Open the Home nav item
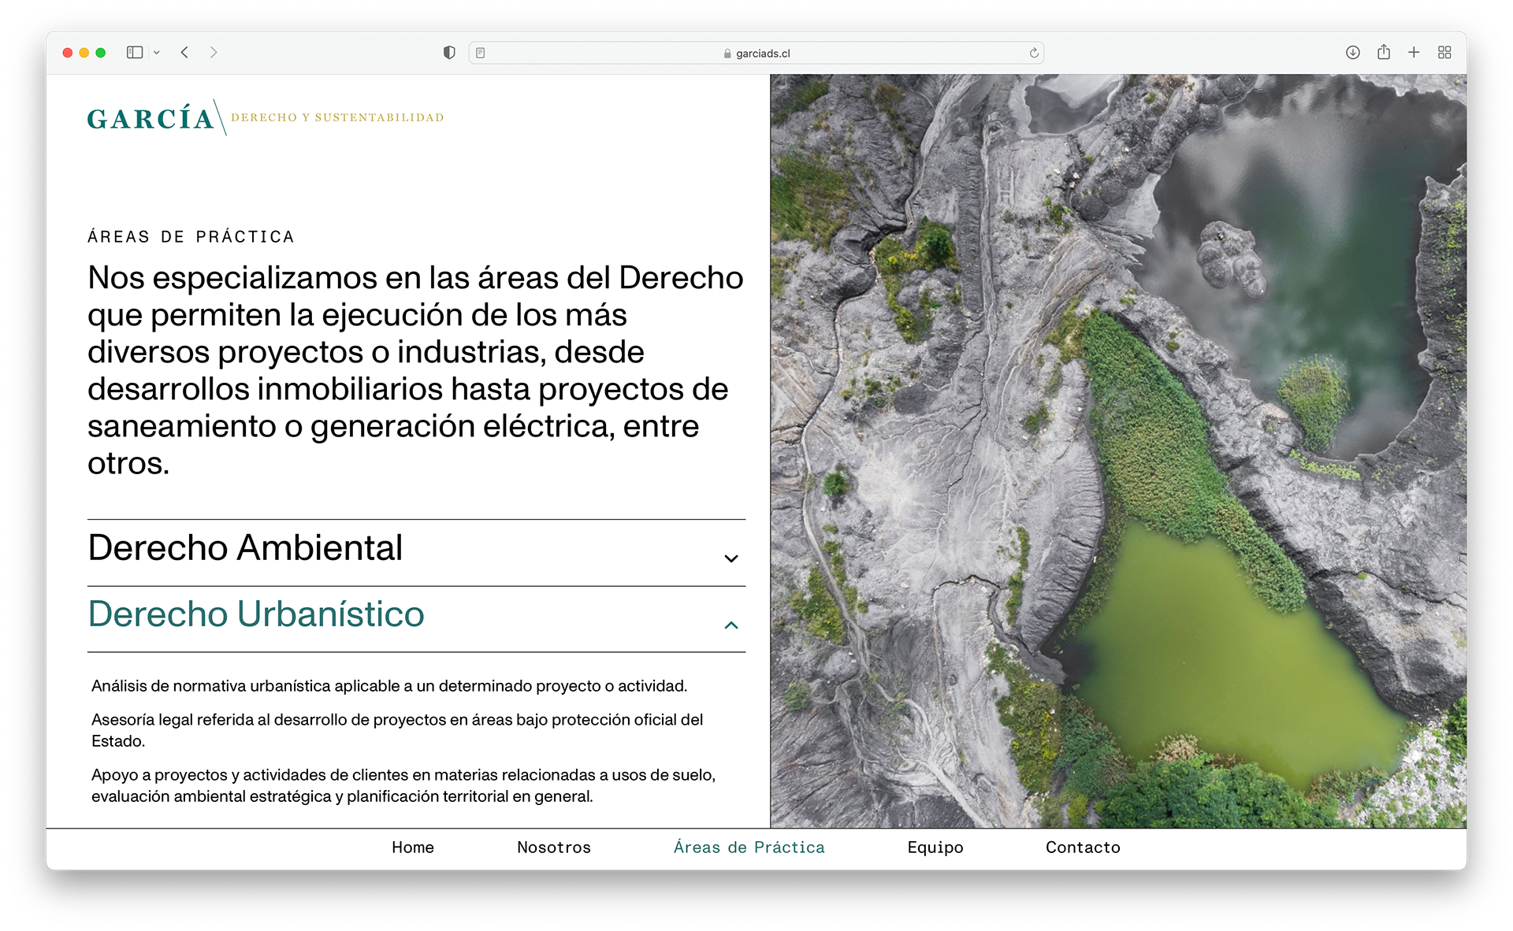Screen dimensions: 1513x931 click(x=413, y=848)
